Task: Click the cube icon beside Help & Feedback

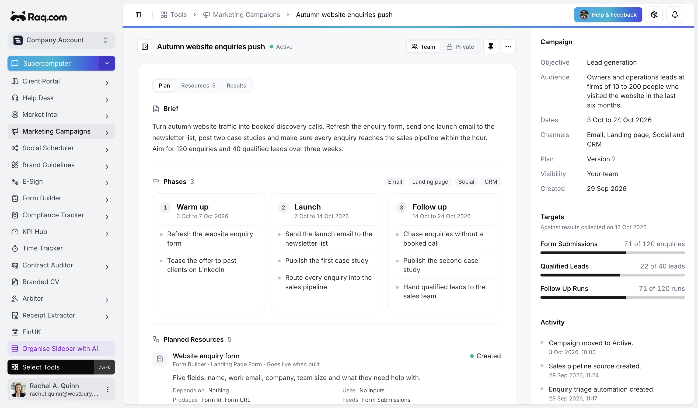Action: pos(654,15)
